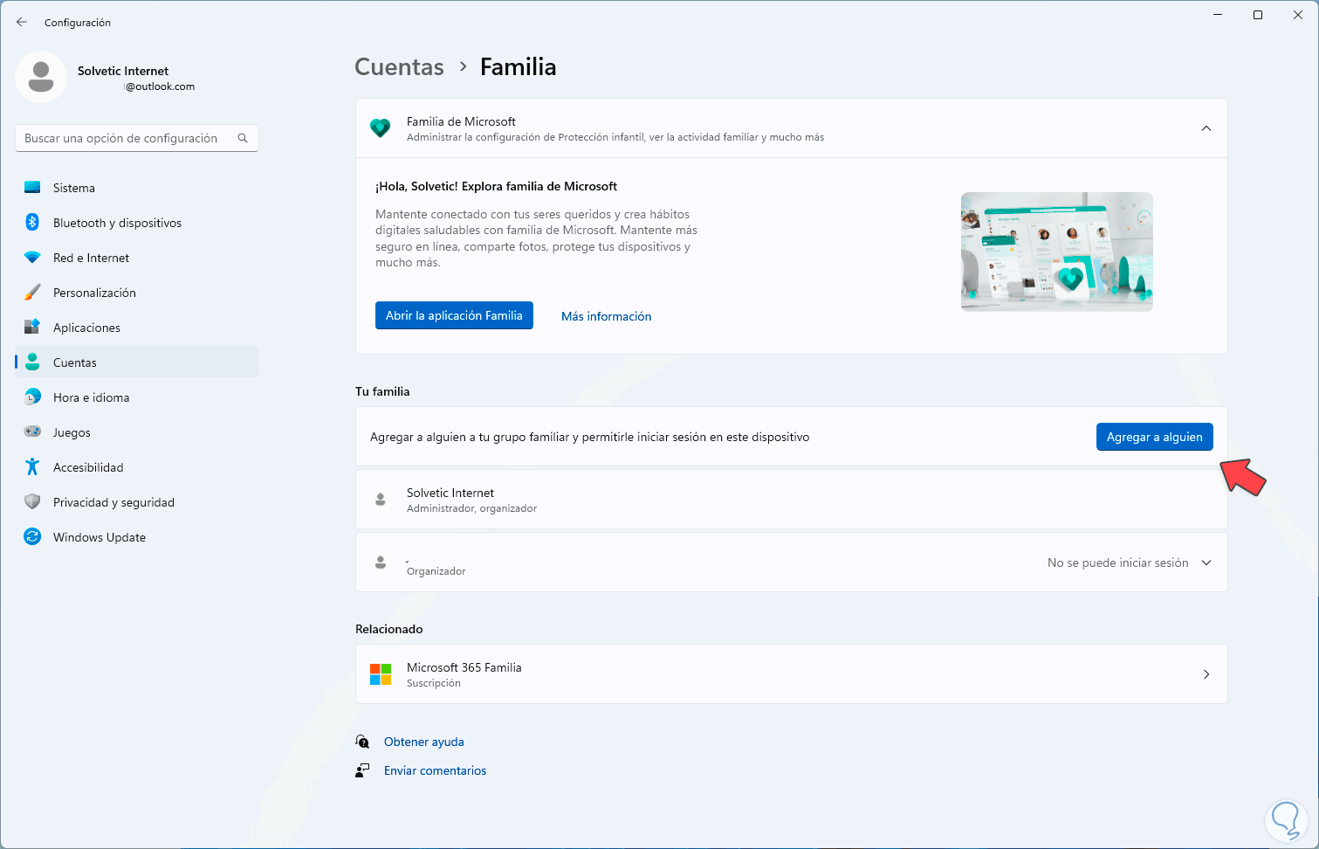Select the Solvetic Internet administrator row

792,500
